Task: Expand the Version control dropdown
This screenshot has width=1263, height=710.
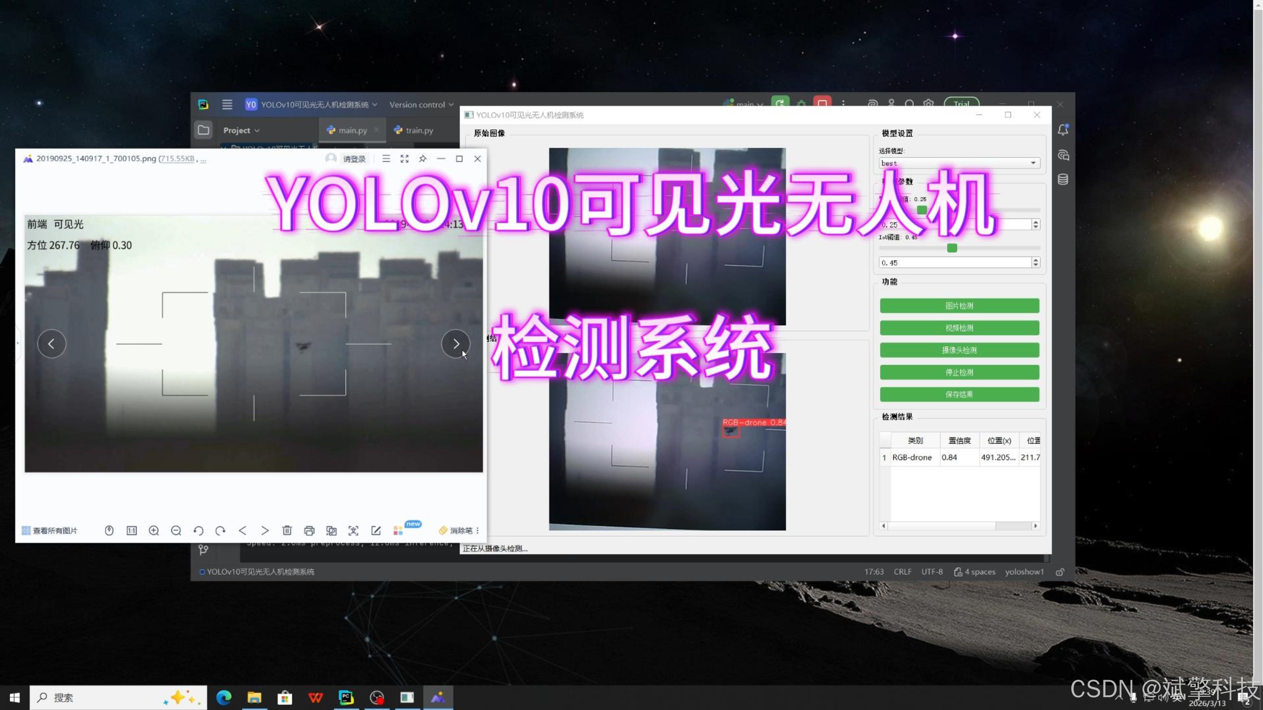Action: pos(421,105)
